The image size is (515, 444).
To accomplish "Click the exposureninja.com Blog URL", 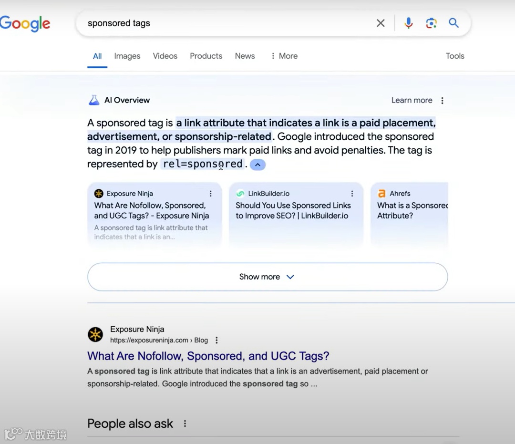I will [159, 340].
